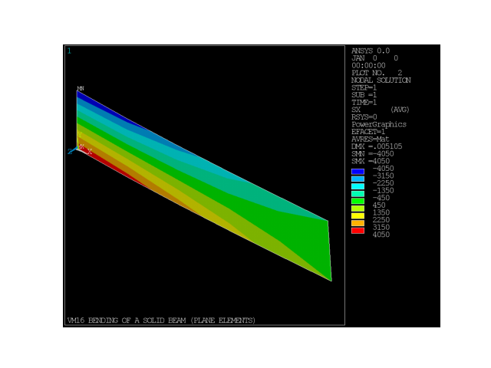491x368 pixels.
Task: Pick the red 4050 legend color box
Action: (x=358, y=230)
